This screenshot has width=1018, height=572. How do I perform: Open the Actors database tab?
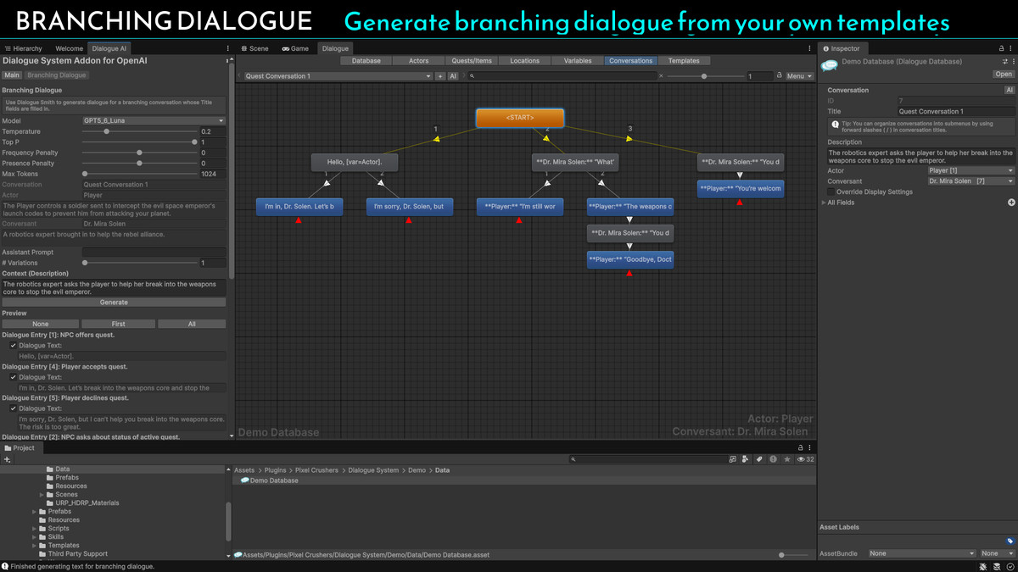pos(418,61)
